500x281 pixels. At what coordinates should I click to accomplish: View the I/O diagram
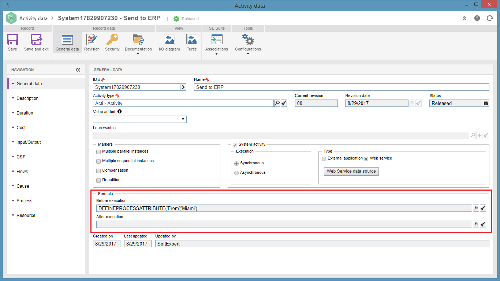click(169, 40)
